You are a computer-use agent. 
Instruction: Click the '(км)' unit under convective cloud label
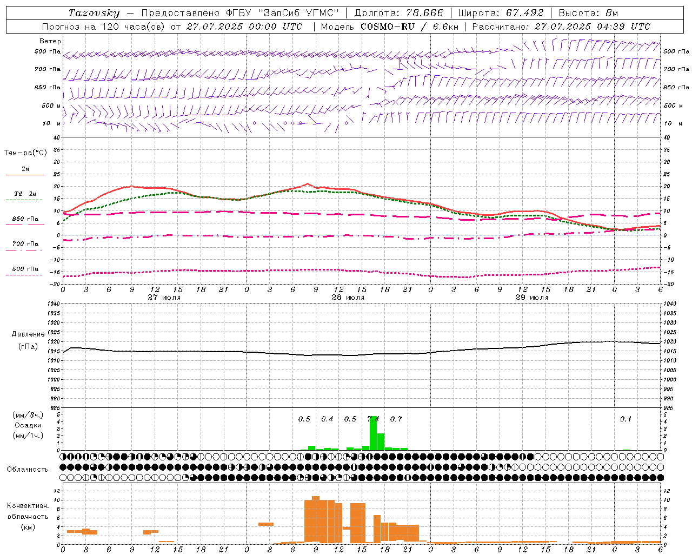[28, 527]
